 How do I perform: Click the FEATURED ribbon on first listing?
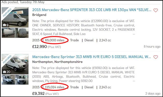click(x=7, y=13)
